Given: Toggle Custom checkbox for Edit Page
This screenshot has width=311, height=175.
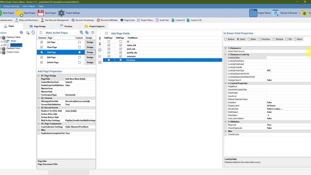Looking at the screenshot, I should 79,57.
